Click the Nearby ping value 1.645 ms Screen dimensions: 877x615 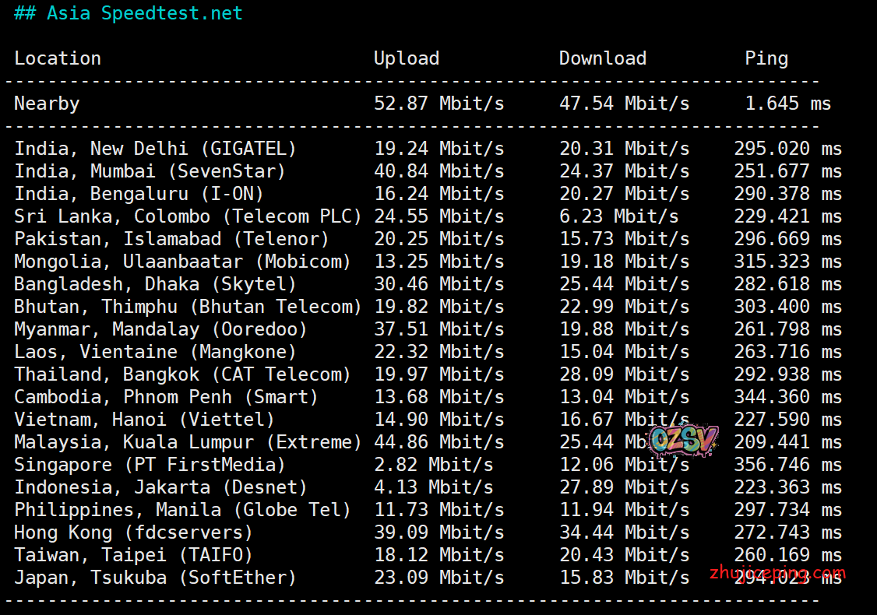coord(787,104)
